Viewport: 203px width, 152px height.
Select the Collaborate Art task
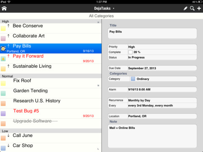tap(51, 38)
